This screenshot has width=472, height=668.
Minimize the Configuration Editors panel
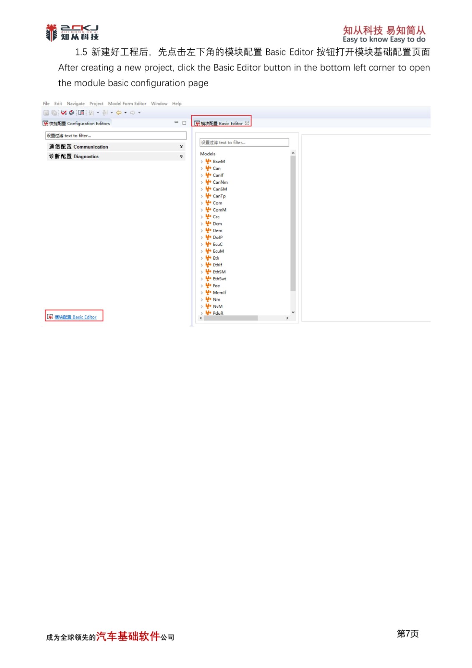(176, 123)
